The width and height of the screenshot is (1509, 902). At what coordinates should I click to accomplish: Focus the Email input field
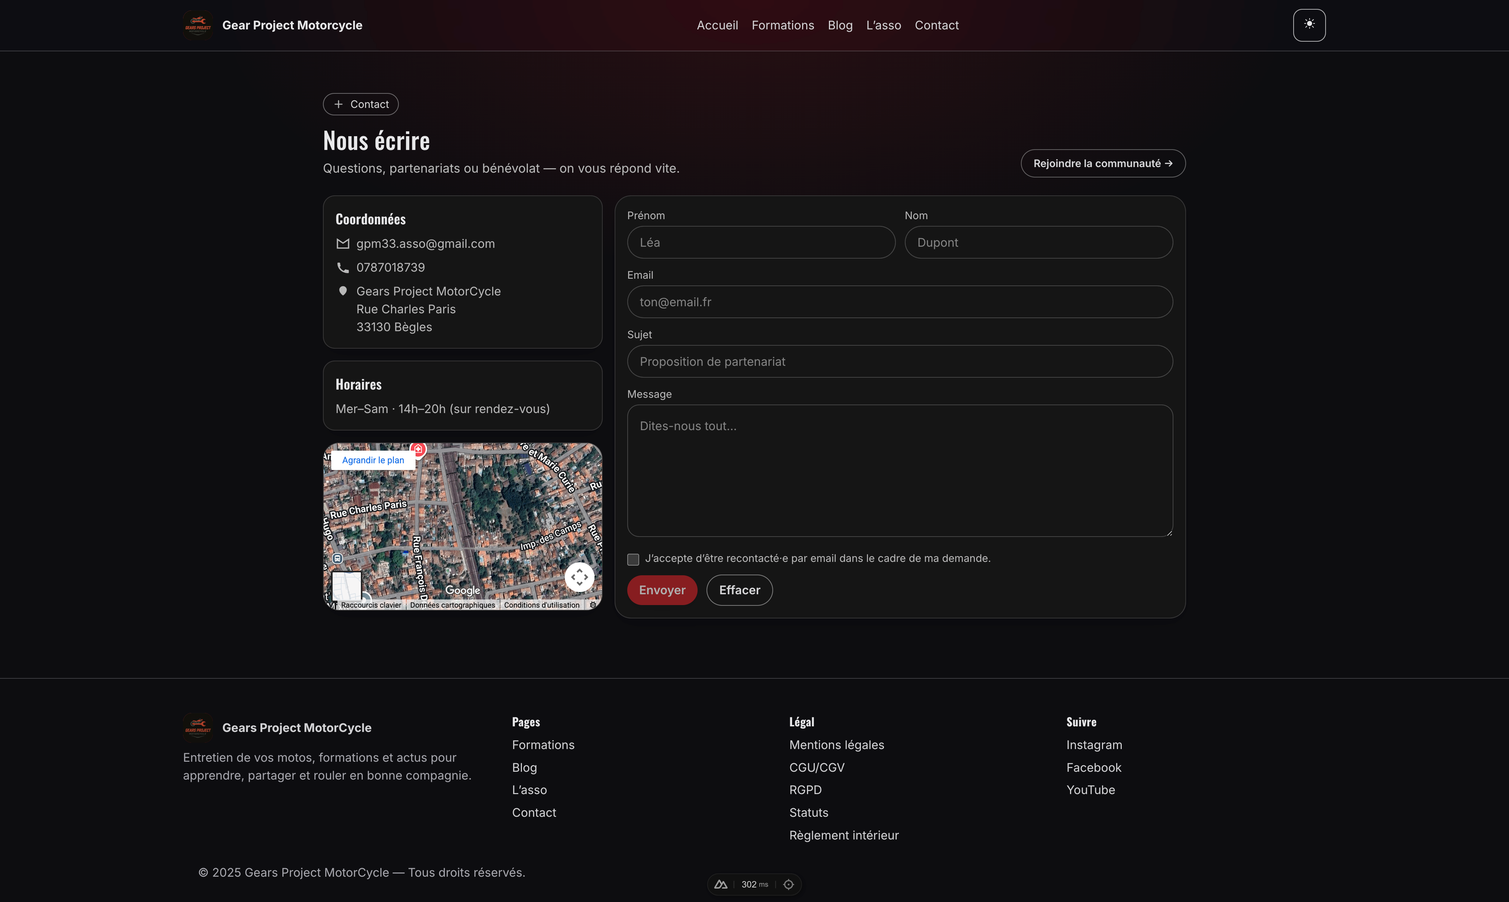coord(900,302)
